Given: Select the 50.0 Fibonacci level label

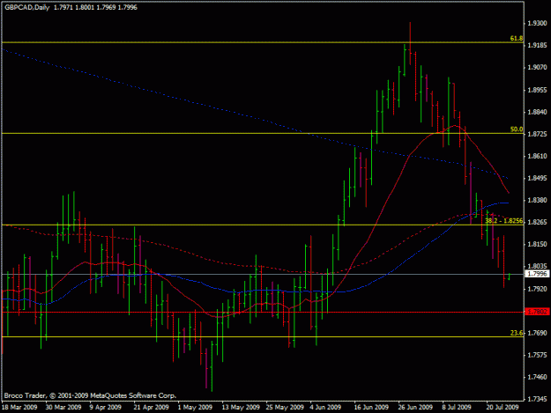Looking at the screenshot, I should tap(517, 129).
